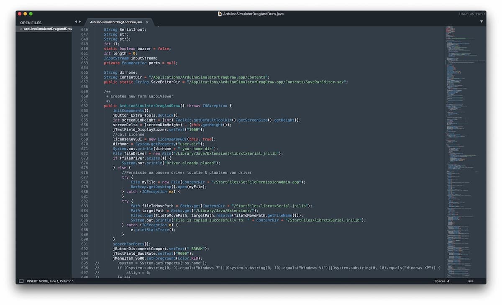Click the INSERT MODE line and column status
502x305 pixels.
click(x=50, y=281)
